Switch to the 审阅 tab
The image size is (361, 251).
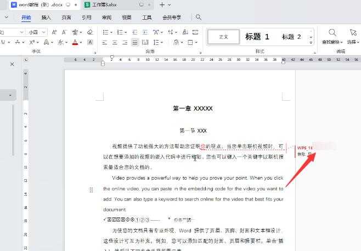(x=106, y=18)
